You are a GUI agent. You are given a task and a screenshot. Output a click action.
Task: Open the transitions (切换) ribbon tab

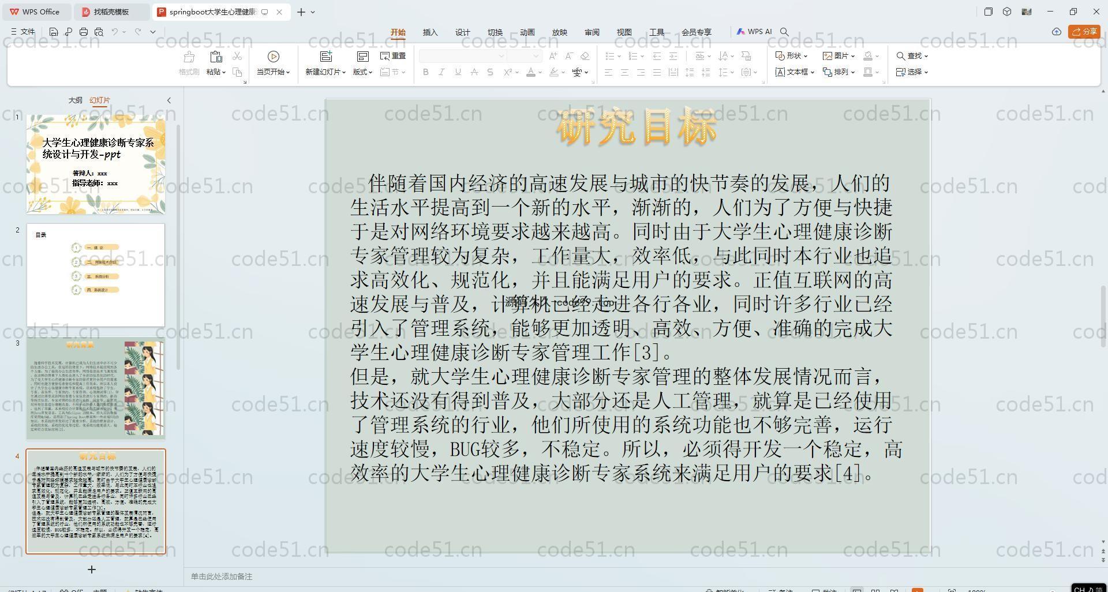[x=495, y=32]
